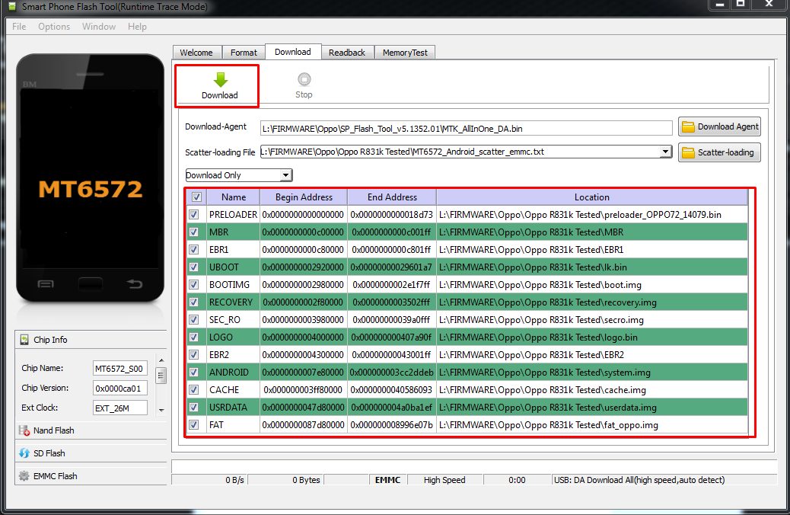Click the Chip Info panel icon

tap(24, 340)
